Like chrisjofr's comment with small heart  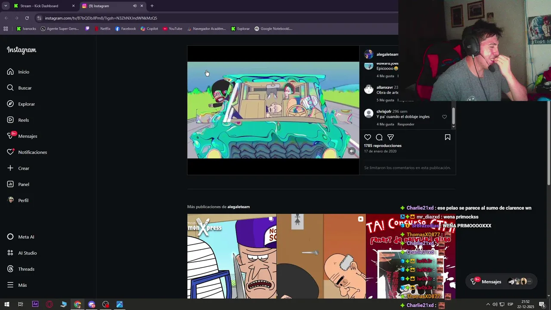click(445, 117)
